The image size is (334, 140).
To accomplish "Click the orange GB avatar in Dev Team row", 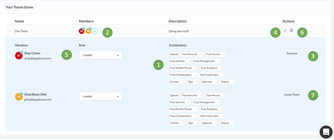I will (x=88, y=31).
